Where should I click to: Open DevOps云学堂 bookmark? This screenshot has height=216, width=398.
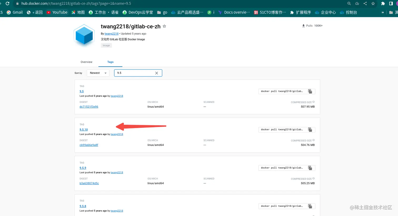pos(138,12)
